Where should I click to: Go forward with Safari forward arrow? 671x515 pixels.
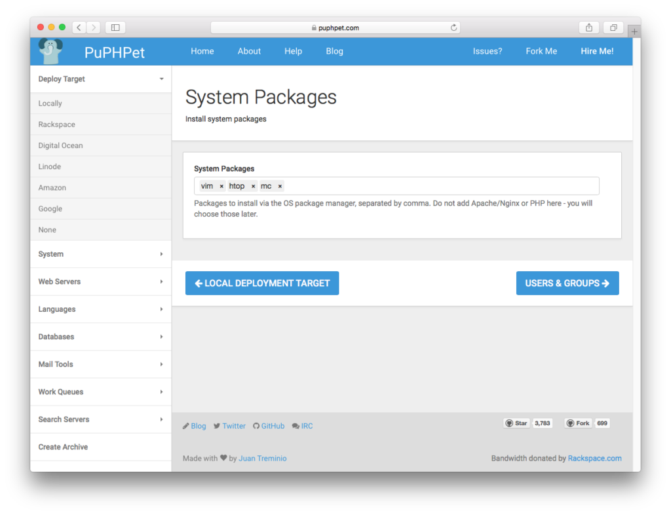[93, 28]
